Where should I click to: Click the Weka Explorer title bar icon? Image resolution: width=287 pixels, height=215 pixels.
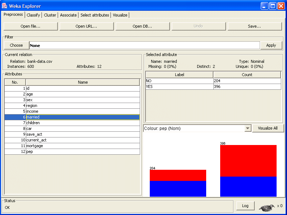(5, 6)
